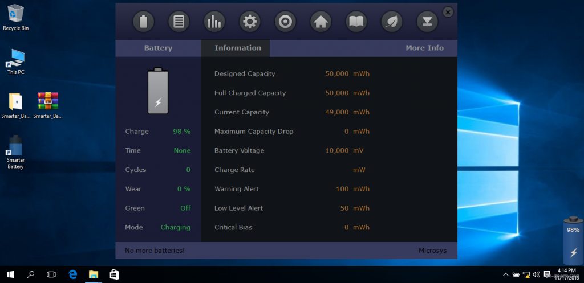Click the Battery Voltage 10,000 value
This screenshot has height=283, width=584.
point(337,151)
